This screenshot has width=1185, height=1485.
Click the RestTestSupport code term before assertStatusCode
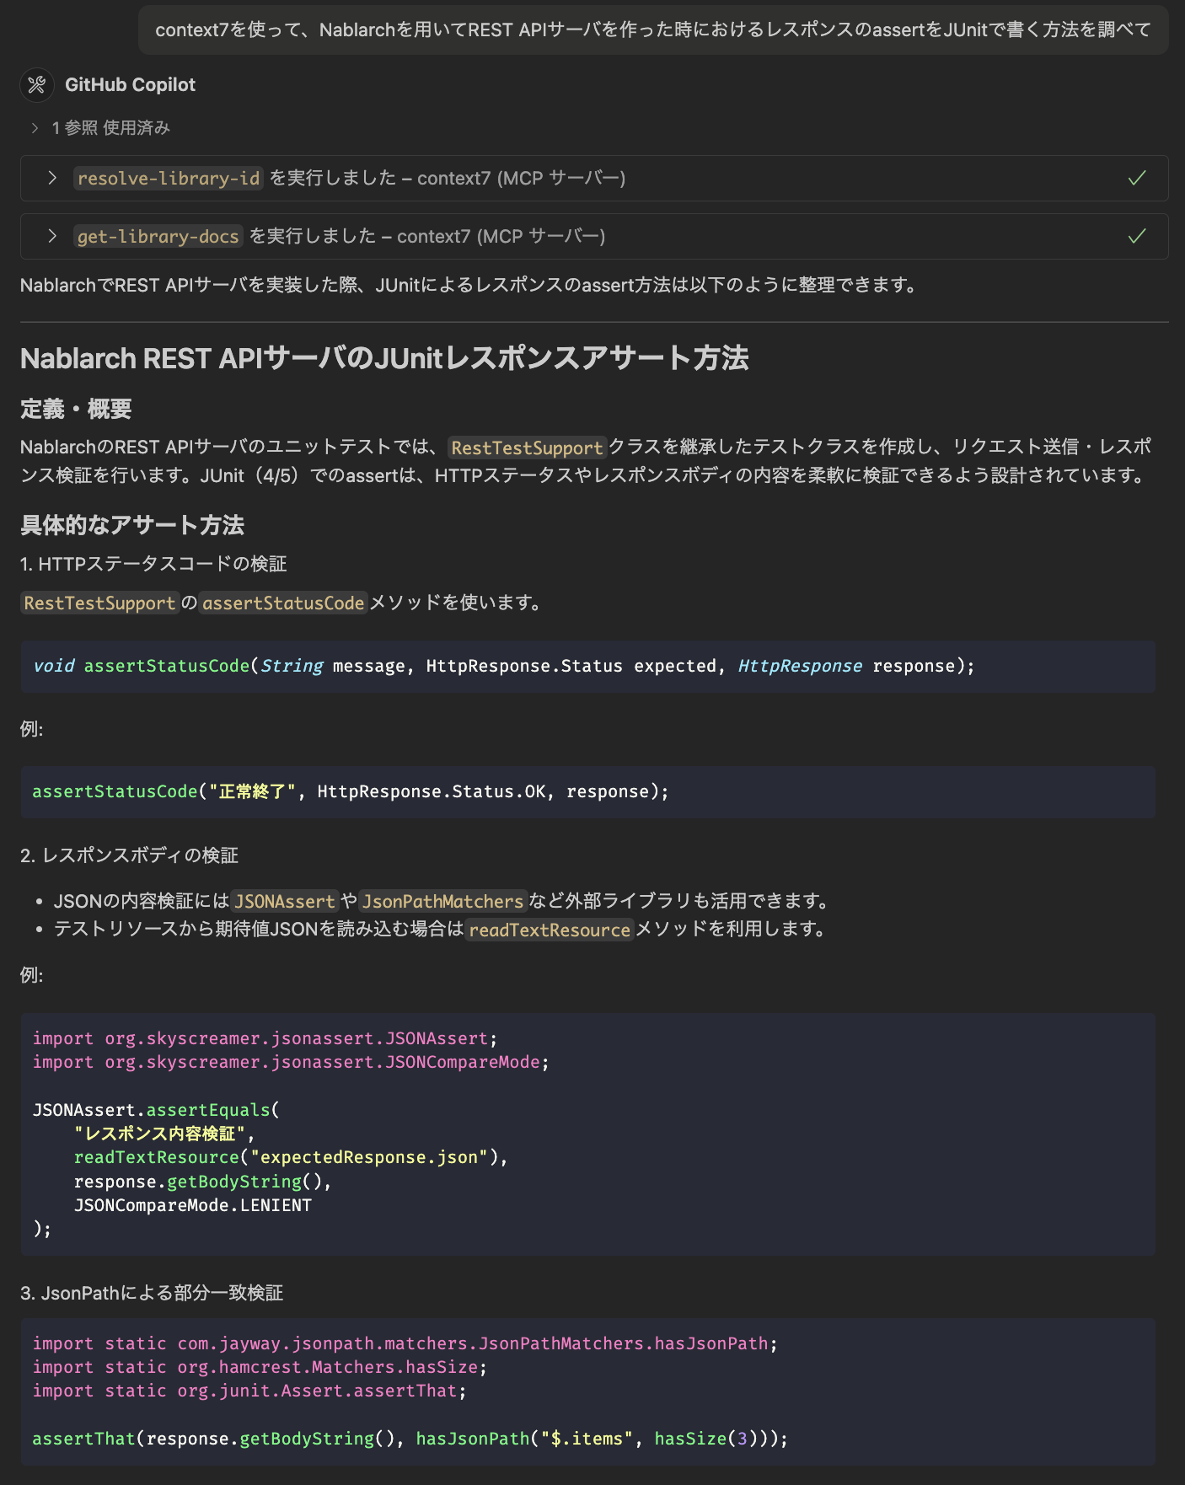pos(99,603)
